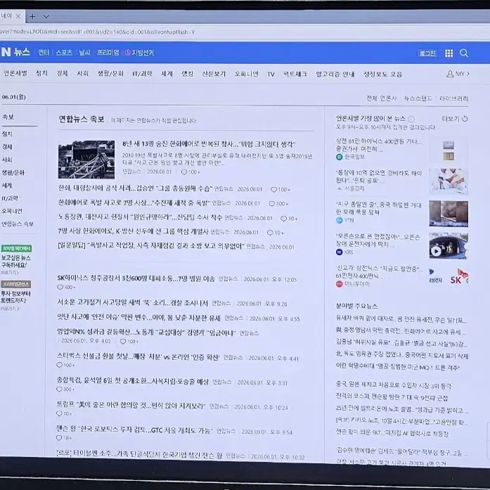The image size is (490, 490).
Task: Open 정정보도 모음 tab
Action: [x=382, y=74]
